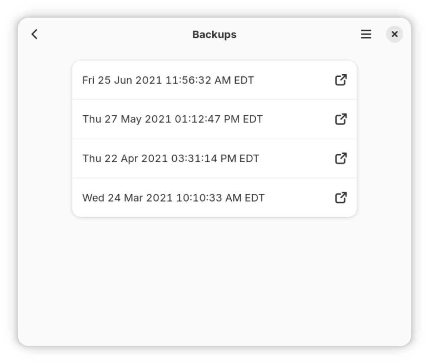Image resolution: width=429 pixels, height=364 pixels.
Task: Click the Backups window title
Action: [214, 35]
